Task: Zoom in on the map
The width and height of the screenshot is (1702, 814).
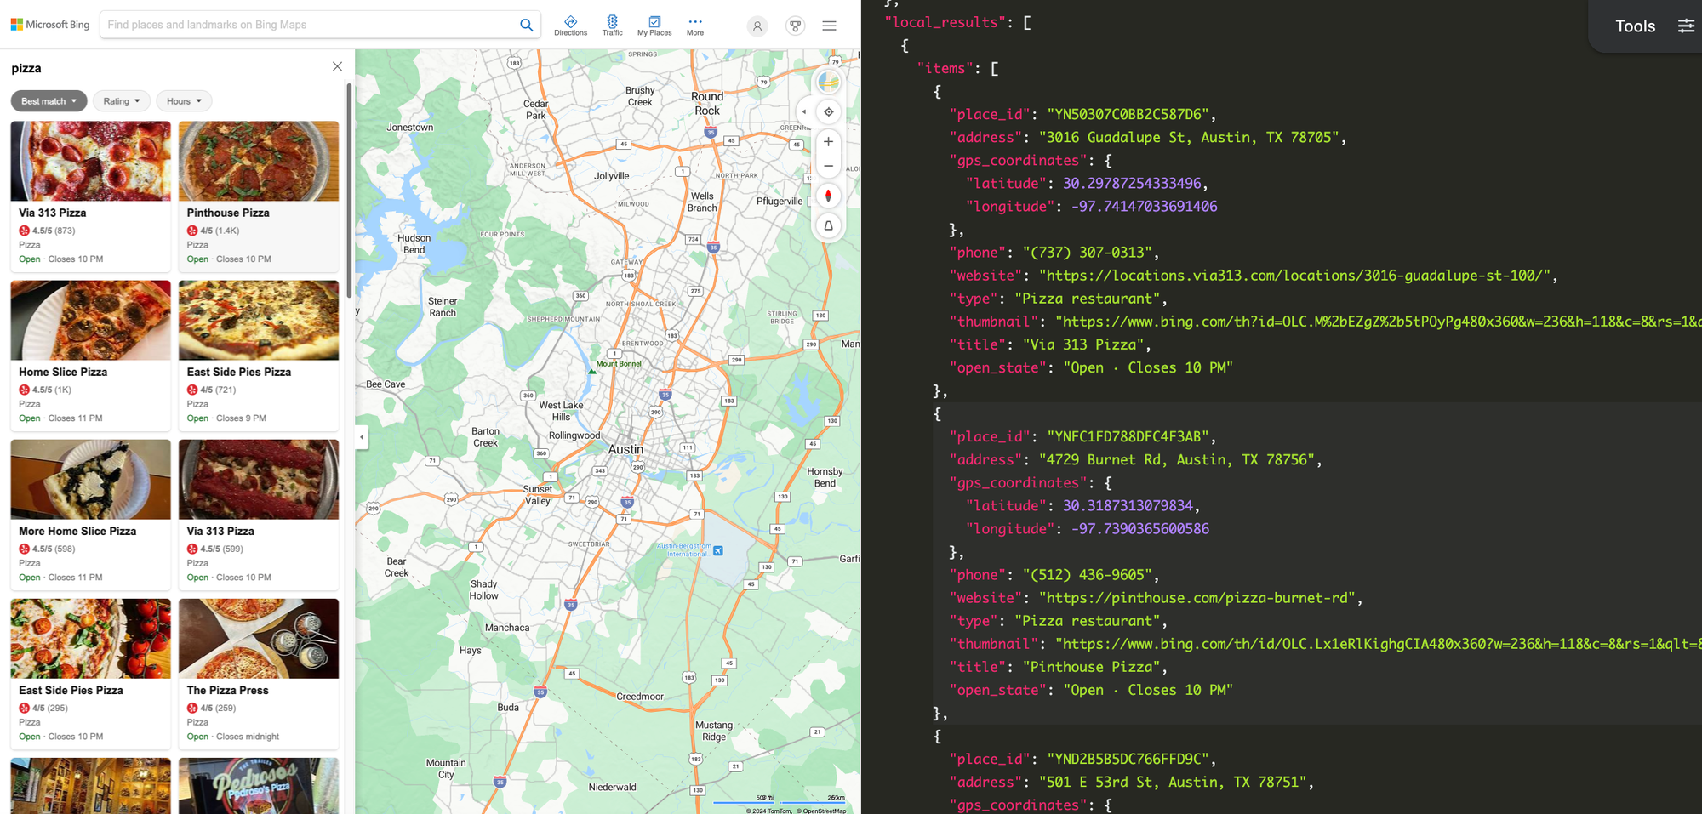Action: (x=829, y=142)
